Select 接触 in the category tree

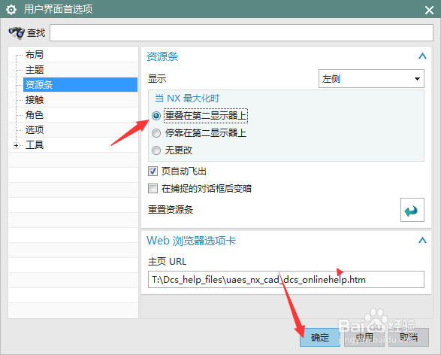pos(35,100)
